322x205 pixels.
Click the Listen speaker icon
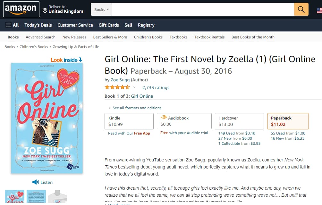pos(36,182)
